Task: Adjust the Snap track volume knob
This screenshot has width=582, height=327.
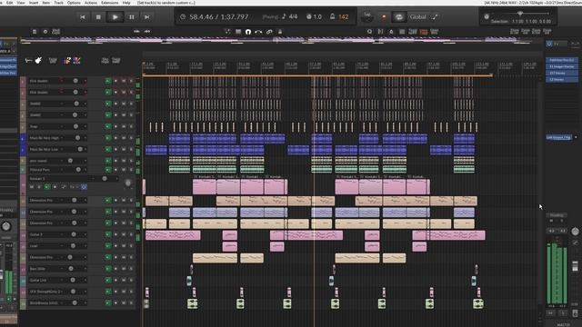Action: pyautogui.click(x=75, y=126)
